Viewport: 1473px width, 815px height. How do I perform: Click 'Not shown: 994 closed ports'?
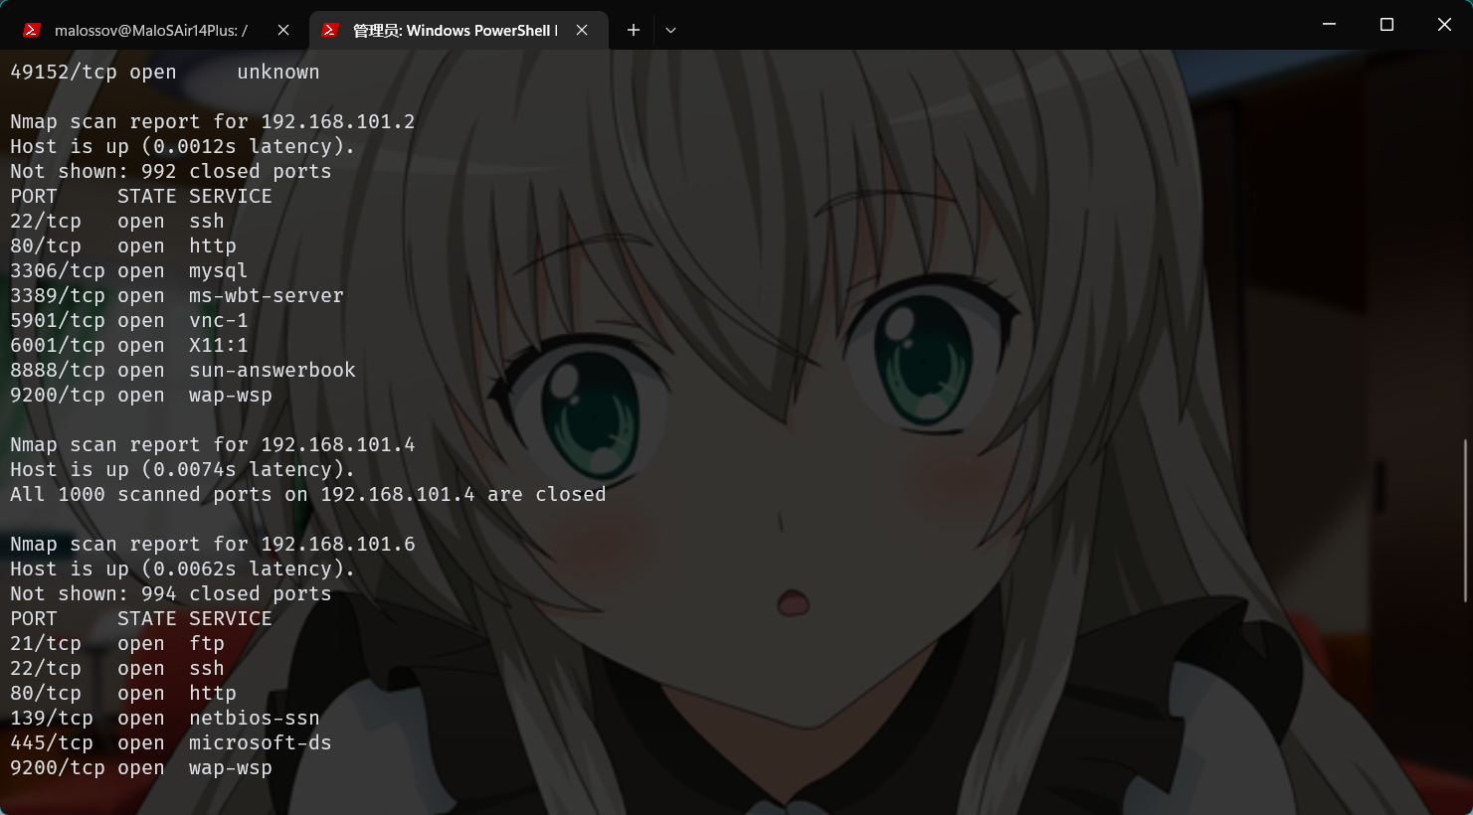pos(171,593)
